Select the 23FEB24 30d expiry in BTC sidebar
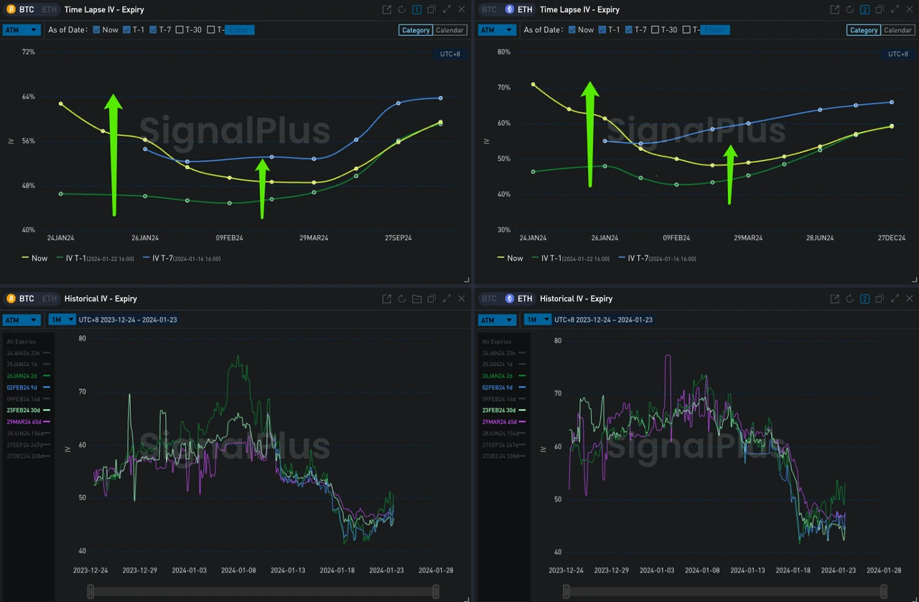This screenshot has width=919, height=602. tap(24, 410)
